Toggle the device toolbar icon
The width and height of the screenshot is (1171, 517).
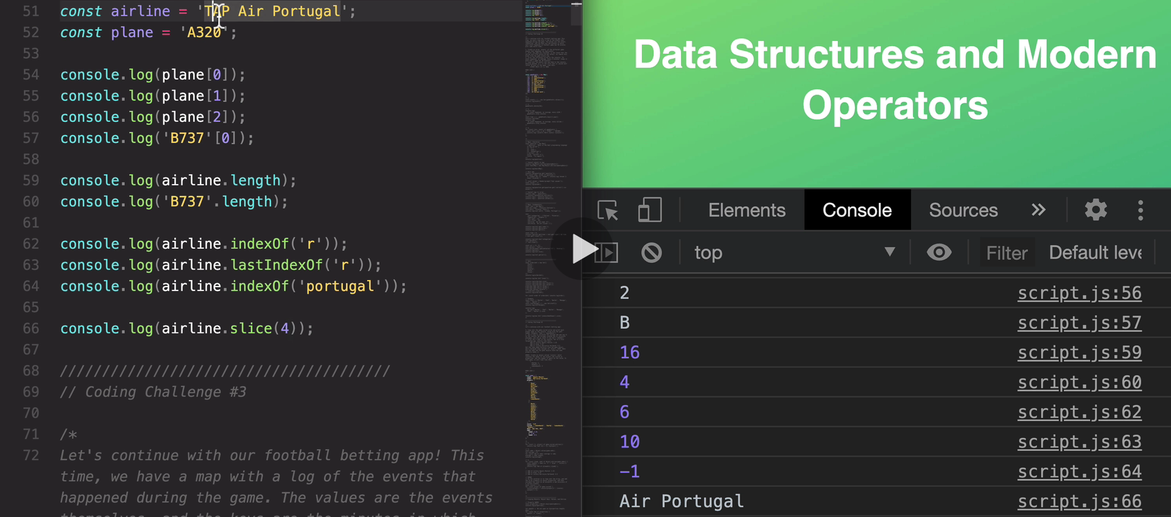pyautogui.click(x=649, y=210)
